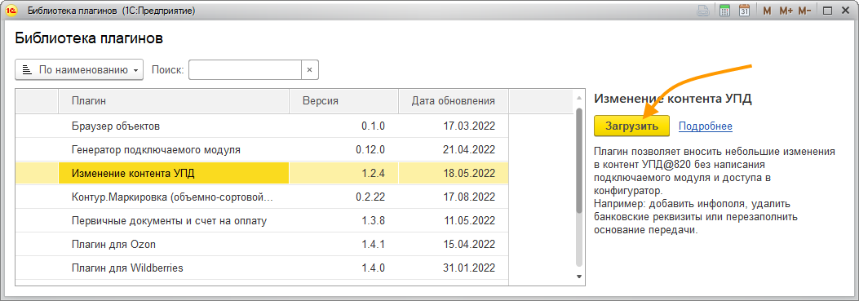This screenshot has height=301, width=859.
Task: Sort by the Плагин column header
Action: click(174, 101)
